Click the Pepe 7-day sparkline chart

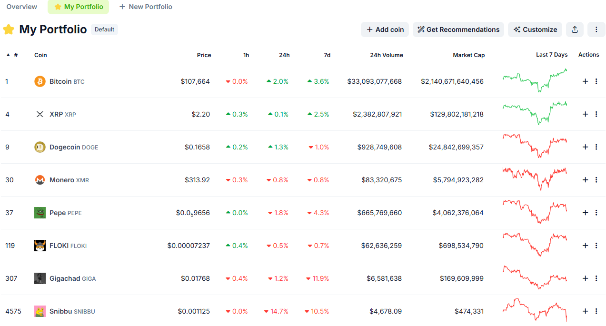[x=535, y=212]
